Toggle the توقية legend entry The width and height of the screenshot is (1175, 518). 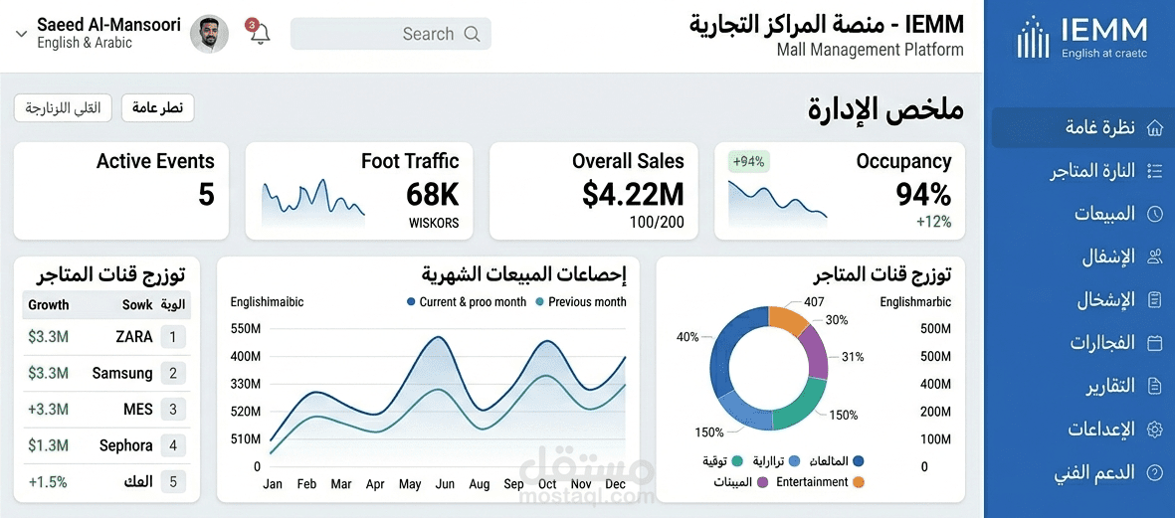pyautogui.click(x=722, y=461)
